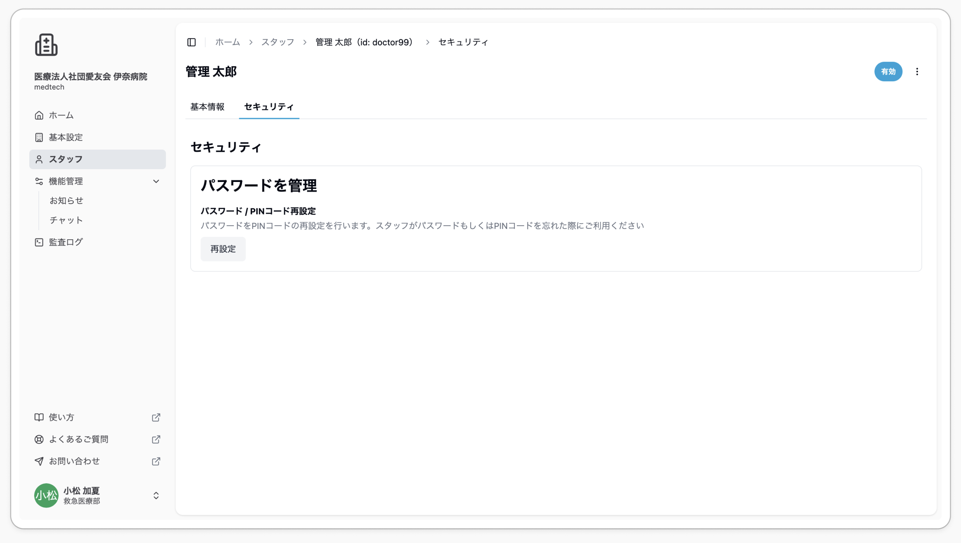Click the スタッフ person icon
Image resolution: width=961 pixels, height=543 pixels.
point(39,159)
